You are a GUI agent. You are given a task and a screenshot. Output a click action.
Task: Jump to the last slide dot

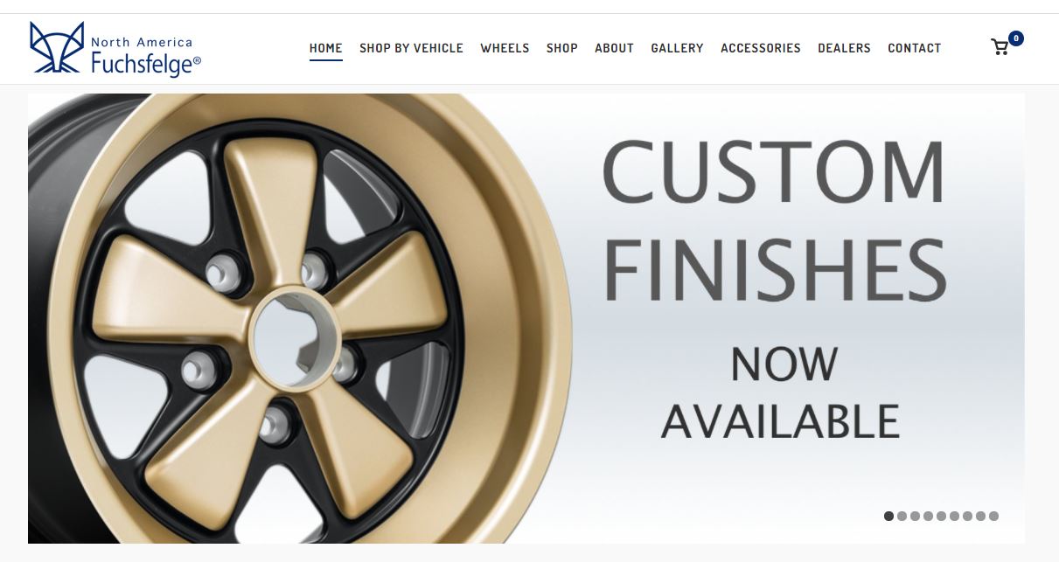(x=993, y=517)
